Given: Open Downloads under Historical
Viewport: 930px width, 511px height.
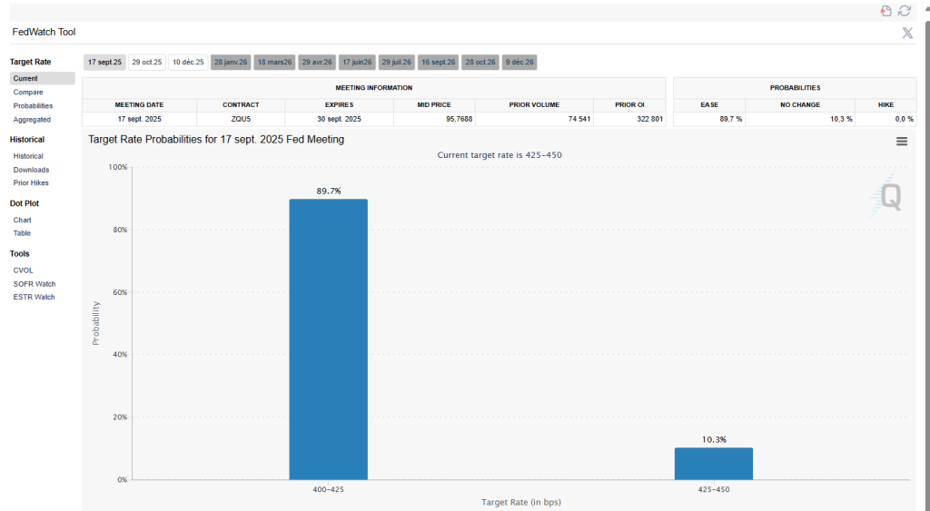Looking at the screenshot, I should pos(31,170).
